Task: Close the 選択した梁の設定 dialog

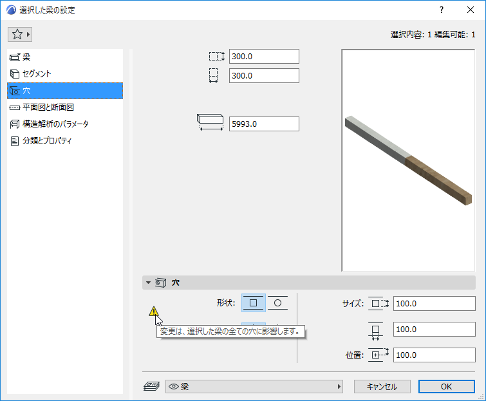Action: click(471, 10)
